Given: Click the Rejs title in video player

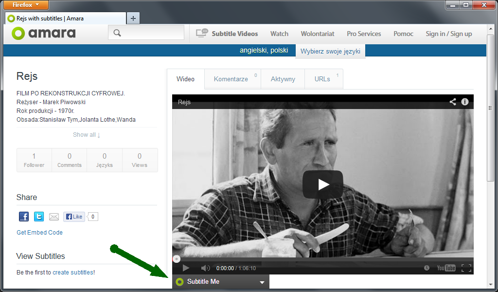Looking at the screenshot, I should tap(184, 102).
